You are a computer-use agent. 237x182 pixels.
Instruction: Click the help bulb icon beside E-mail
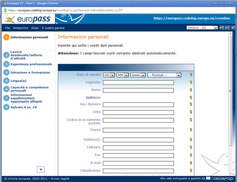tap(191, 163)
